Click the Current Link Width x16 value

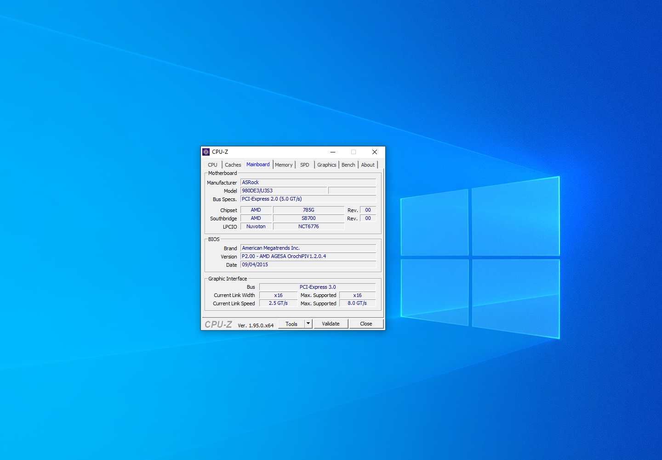278,295
